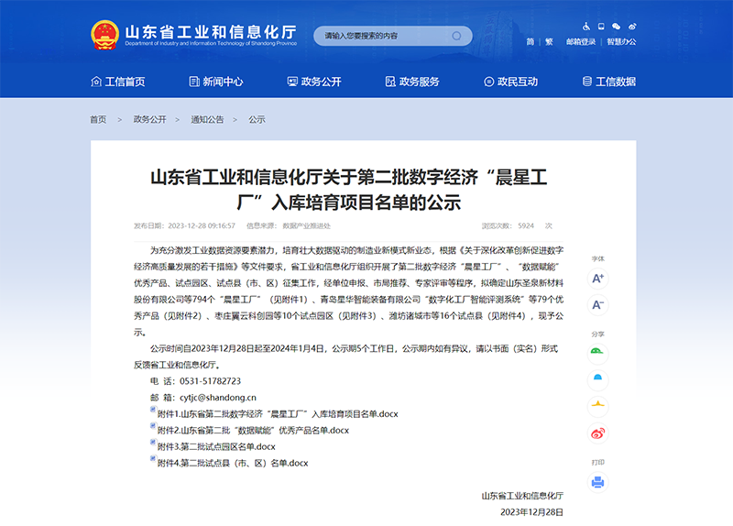This screenshot has height=526, width=733.
Task: Click the phone number 0531-51782723
Action: 211,381
